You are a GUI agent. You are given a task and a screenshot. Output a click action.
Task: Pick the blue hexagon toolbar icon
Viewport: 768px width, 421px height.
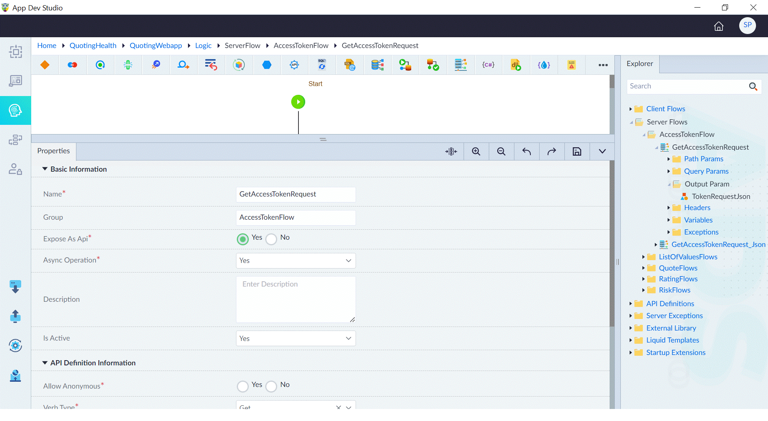[267, 65]
